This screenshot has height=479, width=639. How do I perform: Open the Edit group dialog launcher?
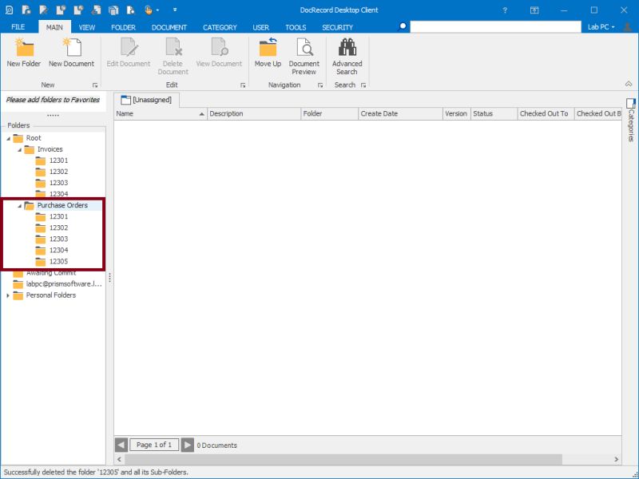pyautogui.click(x=243, y=85)
